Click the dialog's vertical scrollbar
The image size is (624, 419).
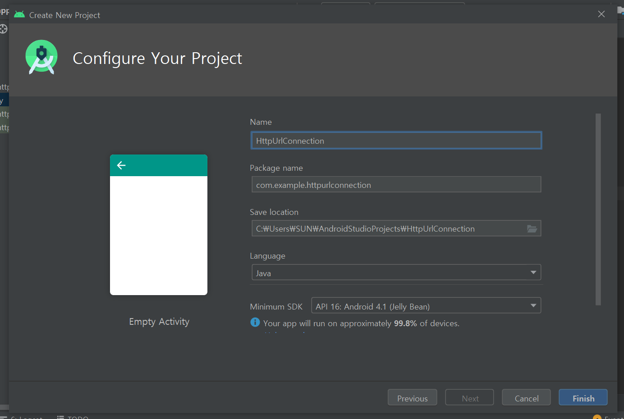[x=598, y=209]
